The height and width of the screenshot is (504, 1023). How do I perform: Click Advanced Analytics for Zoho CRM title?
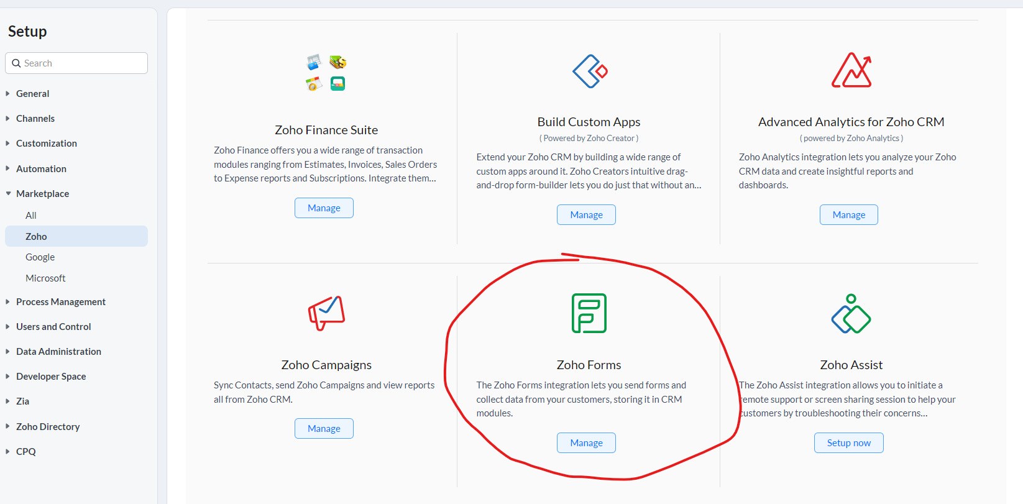point(851,122)
